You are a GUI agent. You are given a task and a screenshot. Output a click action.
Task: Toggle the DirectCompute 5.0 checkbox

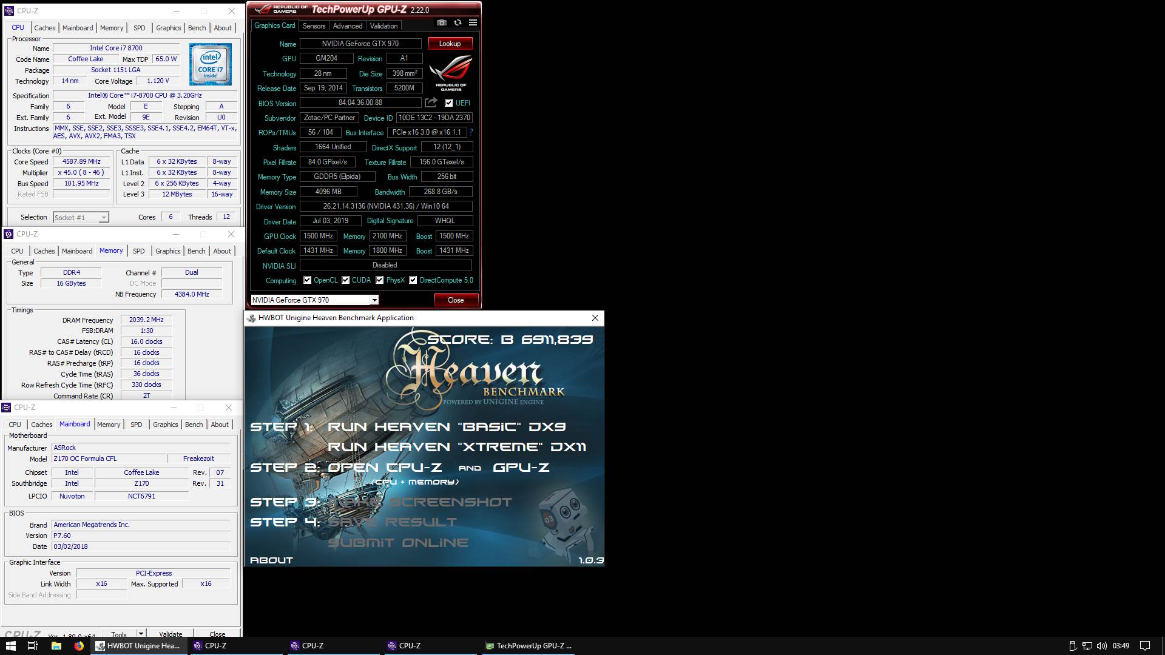tap(413, 280)
